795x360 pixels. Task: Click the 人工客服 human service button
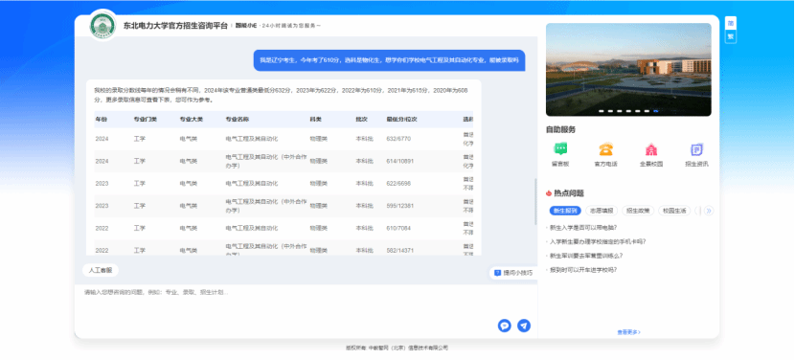pyautogui.click(x=101, y=270)
